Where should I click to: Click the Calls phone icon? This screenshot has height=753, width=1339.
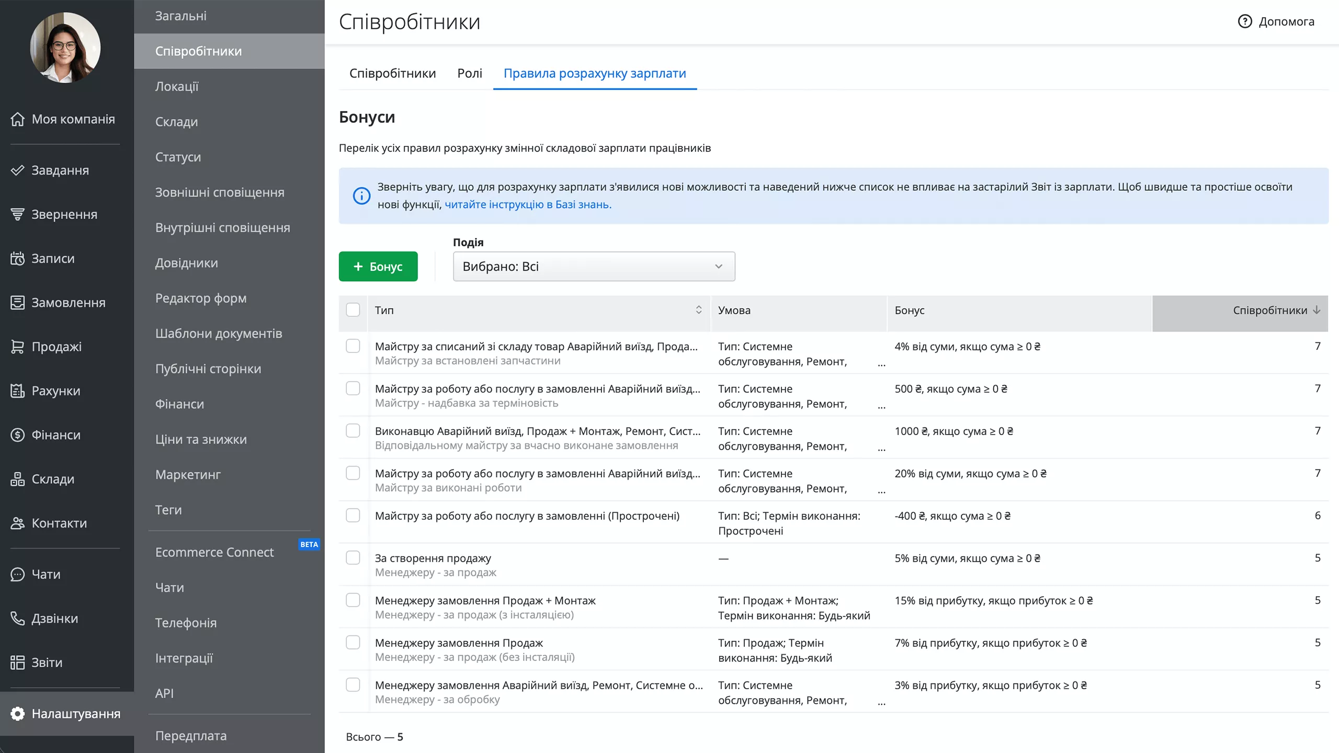17,619
